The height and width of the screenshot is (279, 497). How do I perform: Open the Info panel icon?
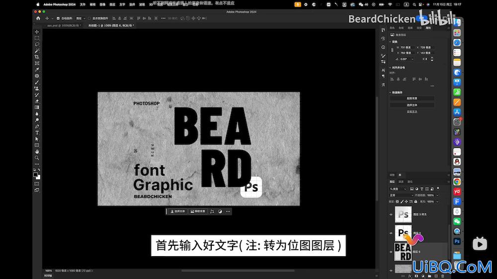click(383, 47)
